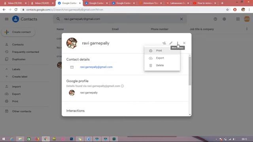Click dialog scrollbar down arrow

190,114
